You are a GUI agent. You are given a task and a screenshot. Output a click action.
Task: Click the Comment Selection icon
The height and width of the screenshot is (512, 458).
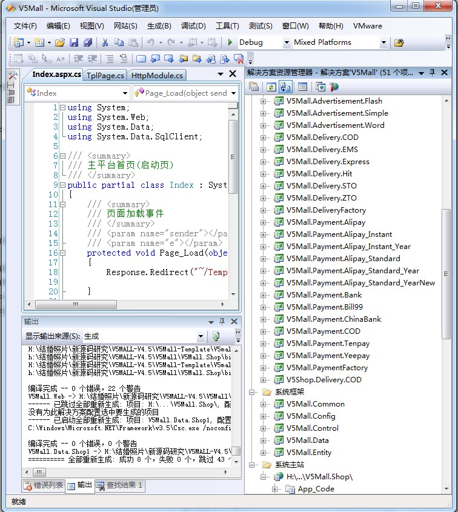pos(110,59)
